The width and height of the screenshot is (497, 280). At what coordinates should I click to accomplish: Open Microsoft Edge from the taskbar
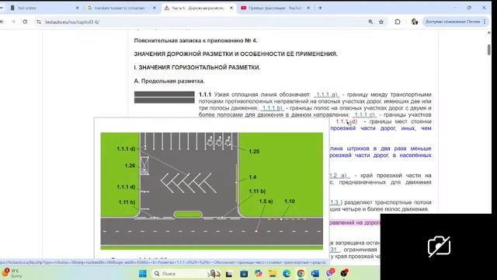point(287,273)
